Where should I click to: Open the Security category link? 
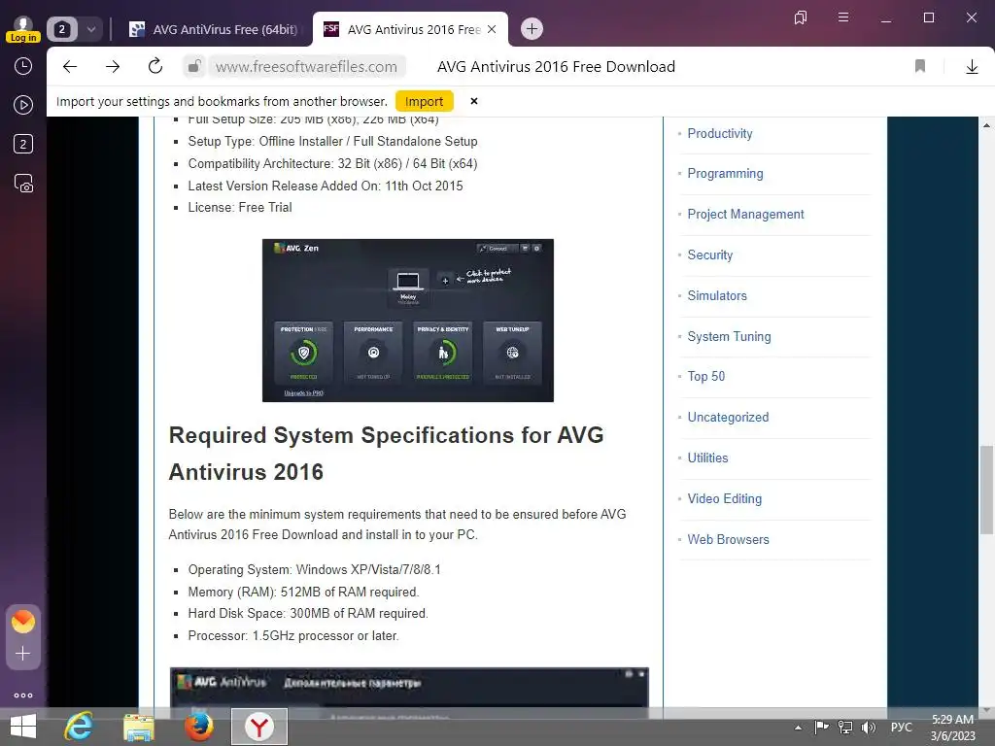(x=710, y=255)
